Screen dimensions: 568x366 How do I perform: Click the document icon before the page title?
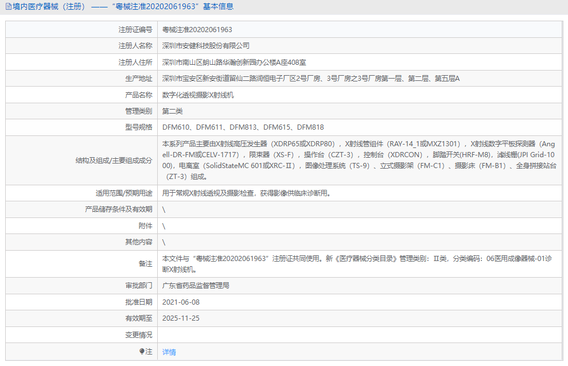coord(8,6)
